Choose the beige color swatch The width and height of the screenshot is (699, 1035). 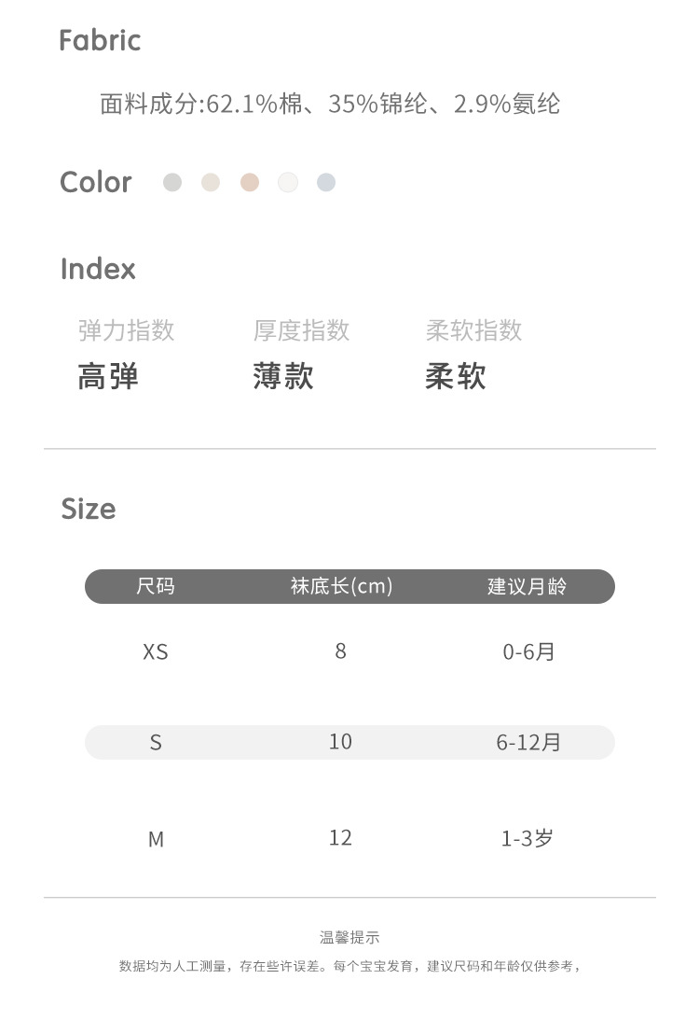(211, 182)
